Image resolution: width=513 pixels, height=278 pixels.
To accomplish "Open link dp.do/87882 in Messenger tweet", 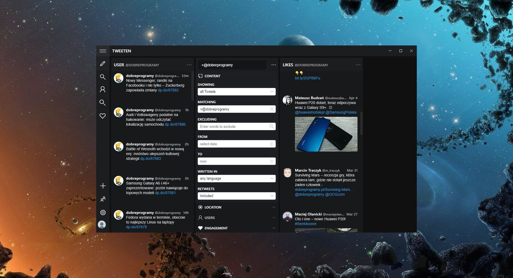I will [x=168, y=90].
